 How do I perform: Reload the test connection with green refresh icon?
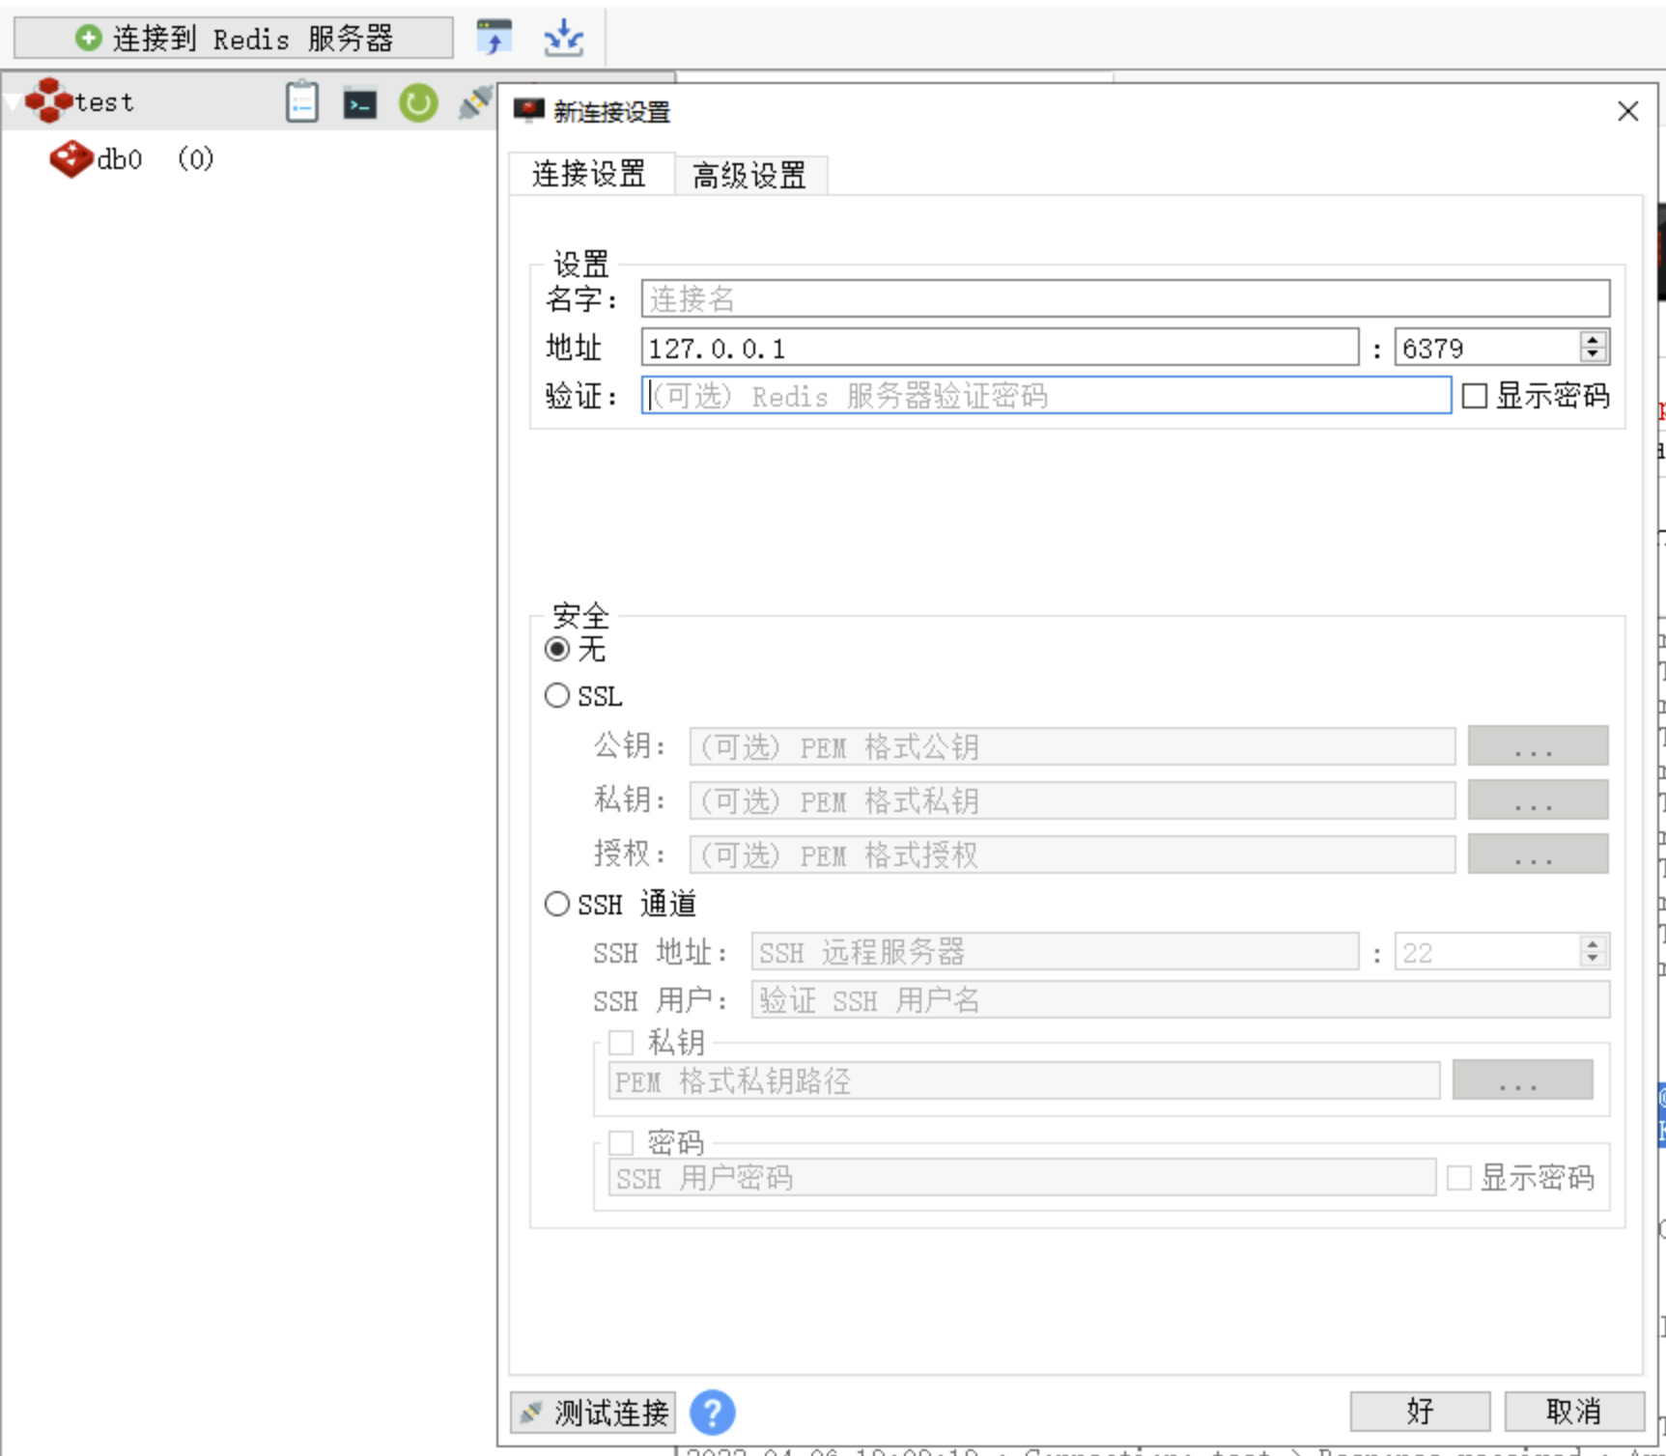click(418, 103)
